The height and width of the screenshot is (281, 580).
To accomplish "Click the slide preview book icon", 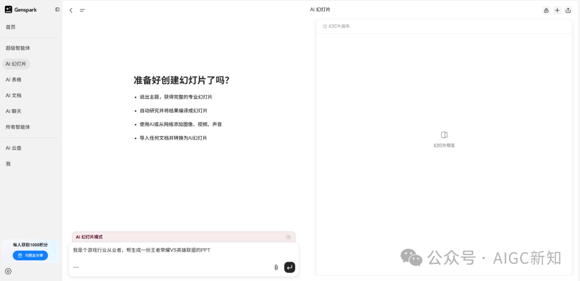I will (x=444, y=135).
